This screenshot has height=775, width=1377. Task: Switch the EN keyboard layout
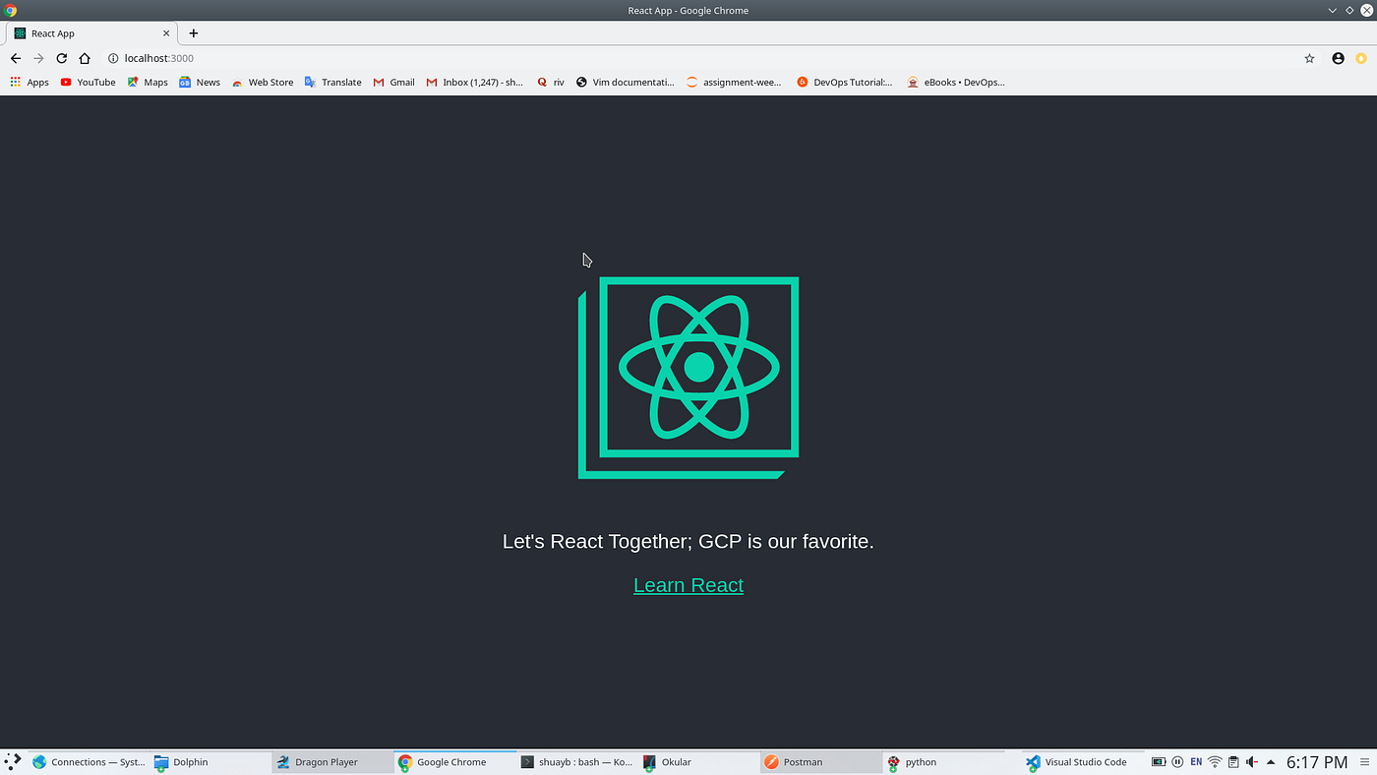[x=1196, y=761]
